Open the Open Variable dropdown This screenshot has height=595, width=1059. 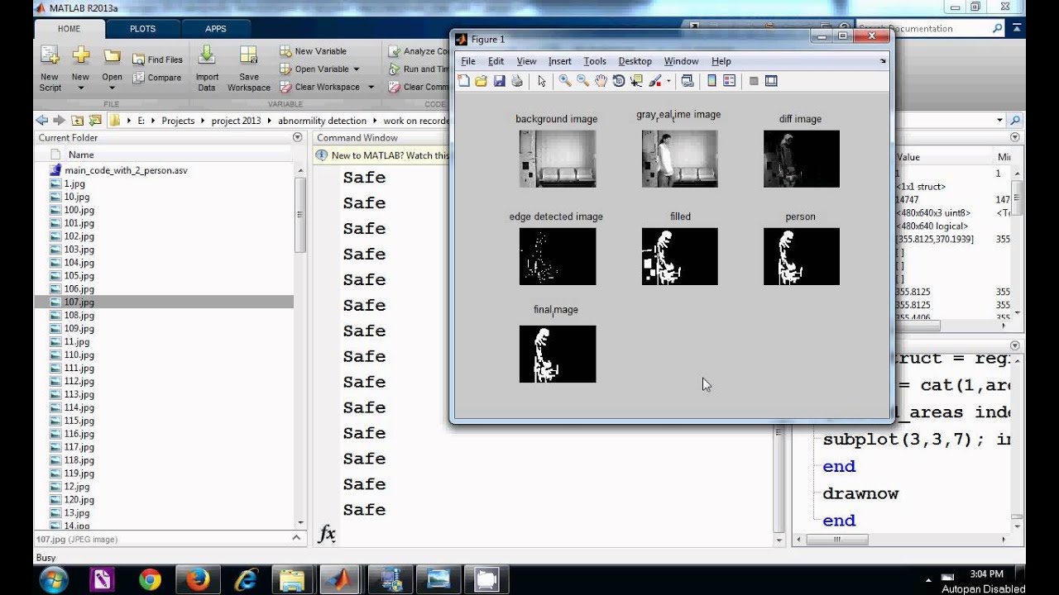pyautogui.click(x=357, y=69)
